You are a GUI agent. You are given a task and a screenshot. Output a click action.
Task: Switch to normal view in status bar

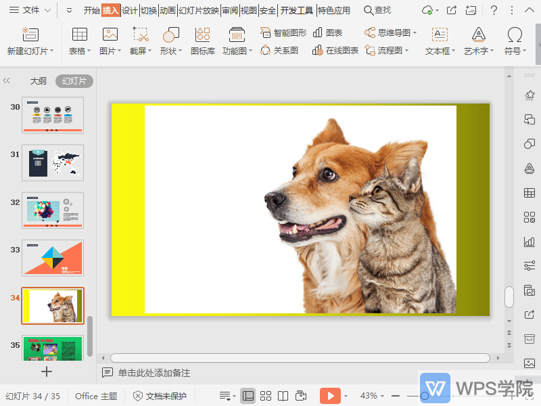click(248, 396)
